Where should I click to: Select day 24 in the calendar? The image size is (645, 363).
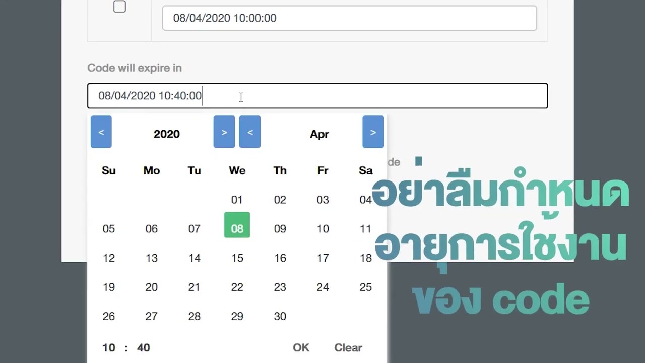pos(323,287)
